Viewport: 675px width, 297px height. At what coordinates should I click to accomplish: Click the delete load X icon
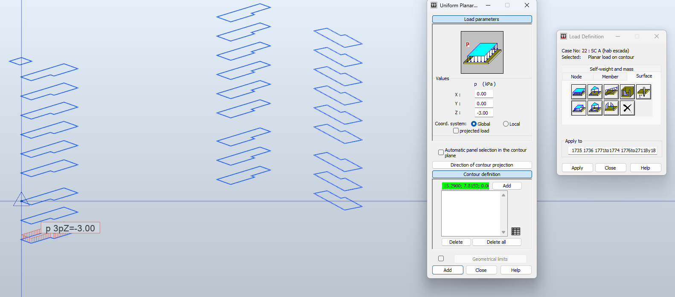[x=627, y=108]
